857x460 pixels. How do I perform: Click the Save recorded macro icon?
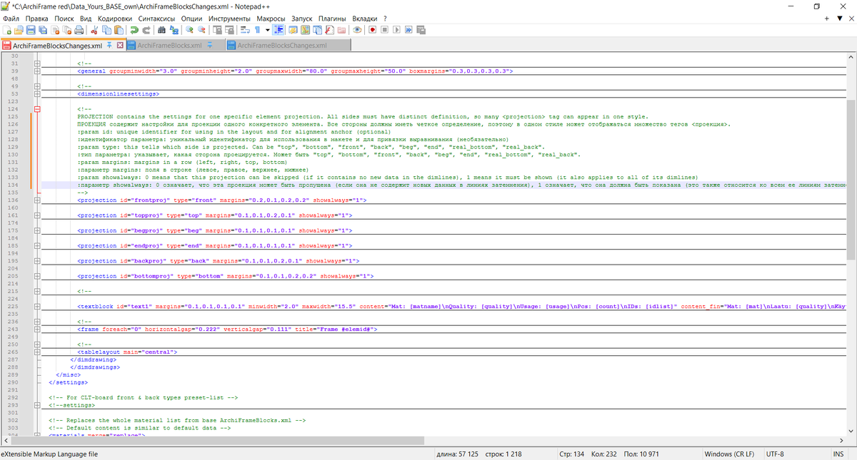coord(421,30)
